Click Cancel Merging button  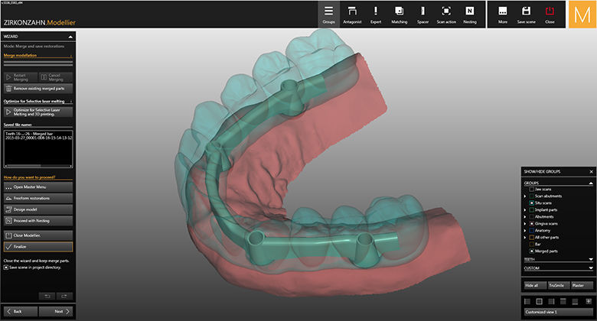(x=56, y=77)
